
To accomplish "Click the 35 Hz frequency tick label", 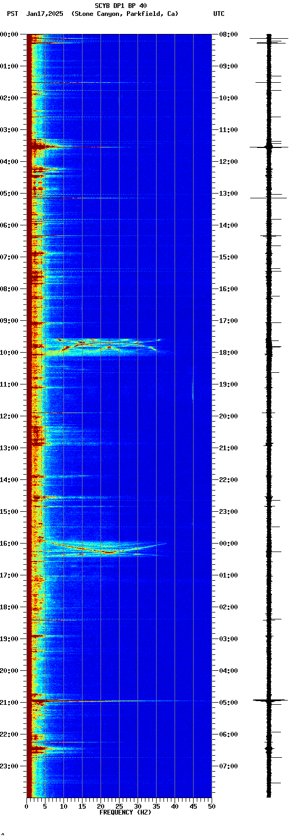I will coord(156,807).
